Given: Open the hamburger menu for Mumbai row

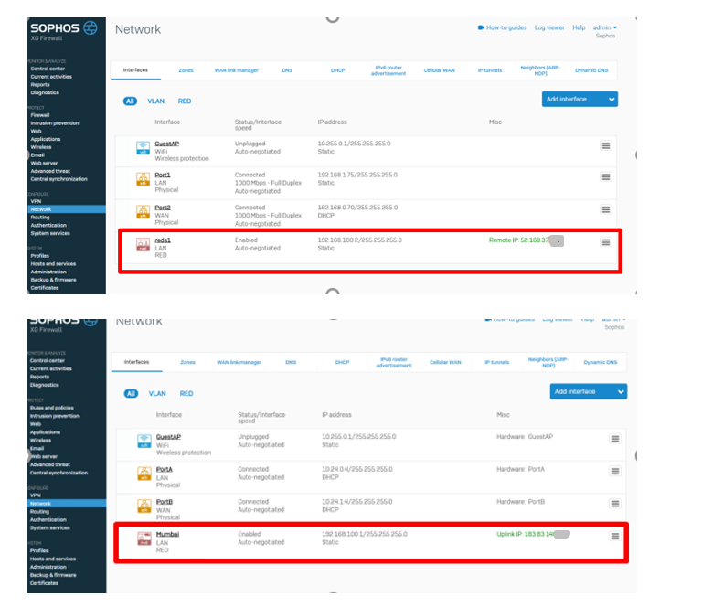Looking at the screenshot, I should [615, 536].
